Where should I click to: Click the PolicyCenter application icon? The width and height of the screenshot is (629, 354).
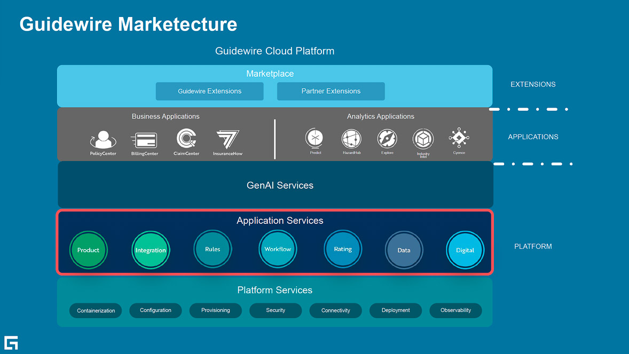tap(103, 140)
